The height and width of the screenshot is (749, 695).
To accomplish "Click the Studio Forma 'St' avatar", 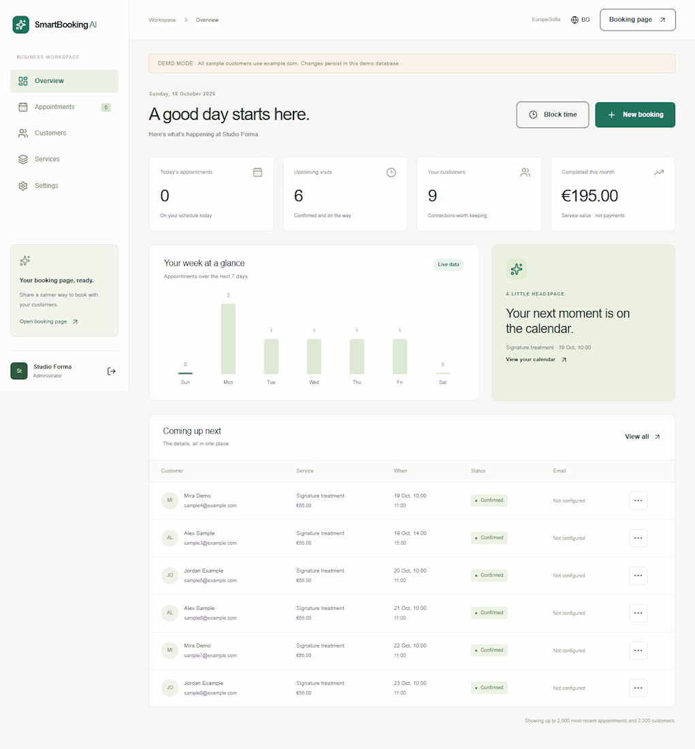I will pyautogui.click(x=19, y=370).
